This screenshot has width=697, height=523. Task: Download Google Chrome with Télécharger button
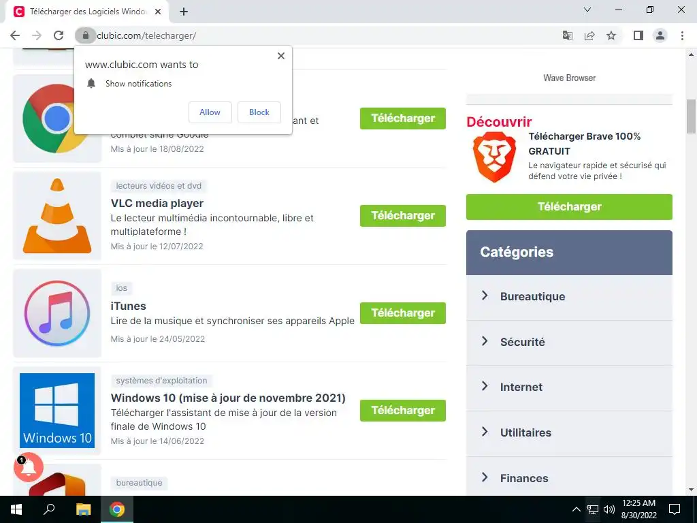(403, 118)
